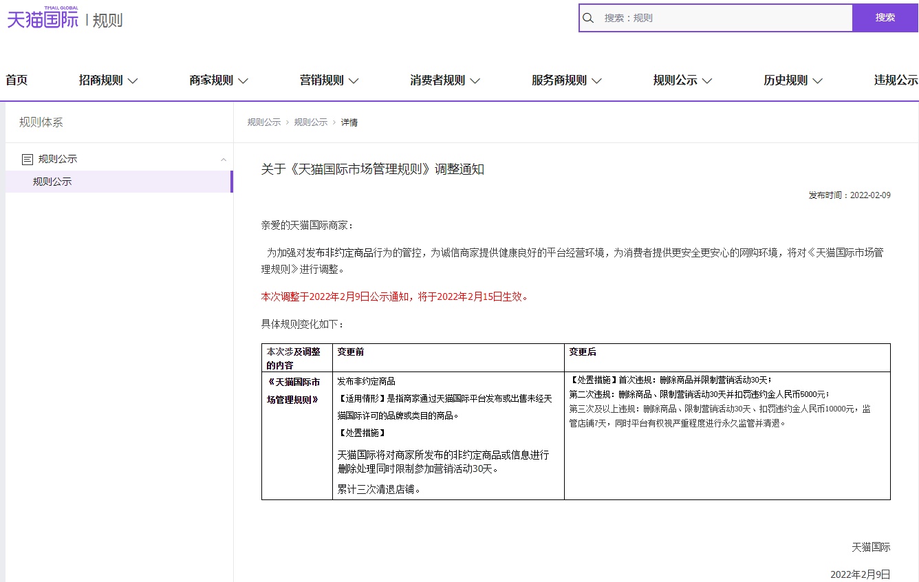Click the 第二次违规 line in 变更后 cell
919x582 pixels.
pyautogui.click(x=700, y=394)
